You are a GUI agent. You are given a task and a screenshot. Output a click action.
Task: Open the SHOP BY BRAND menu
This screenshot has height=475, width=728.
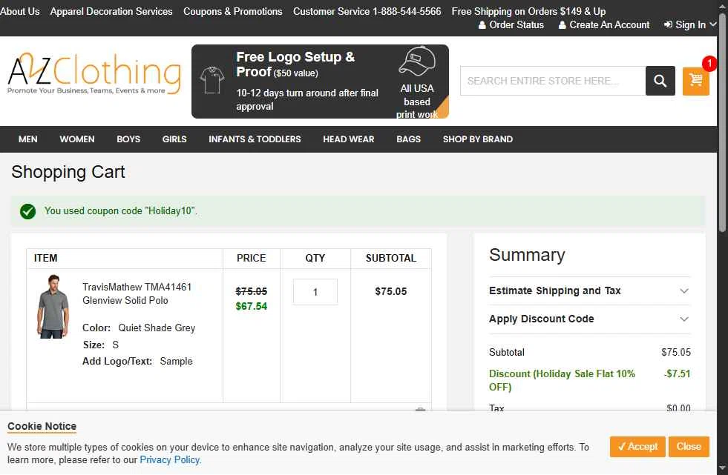pos(478,139)
